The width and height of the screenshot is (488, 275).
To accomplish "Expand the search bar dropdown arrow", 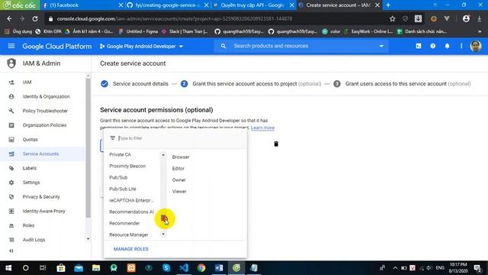I will [381, 46].
